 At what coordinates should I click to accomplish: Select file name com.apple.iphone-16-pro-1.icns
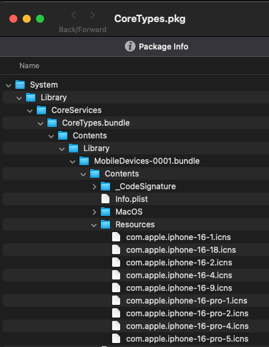[x=187, y=301]
